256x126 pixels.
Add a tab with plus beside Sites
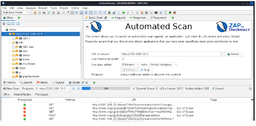[x=19, y=18]
